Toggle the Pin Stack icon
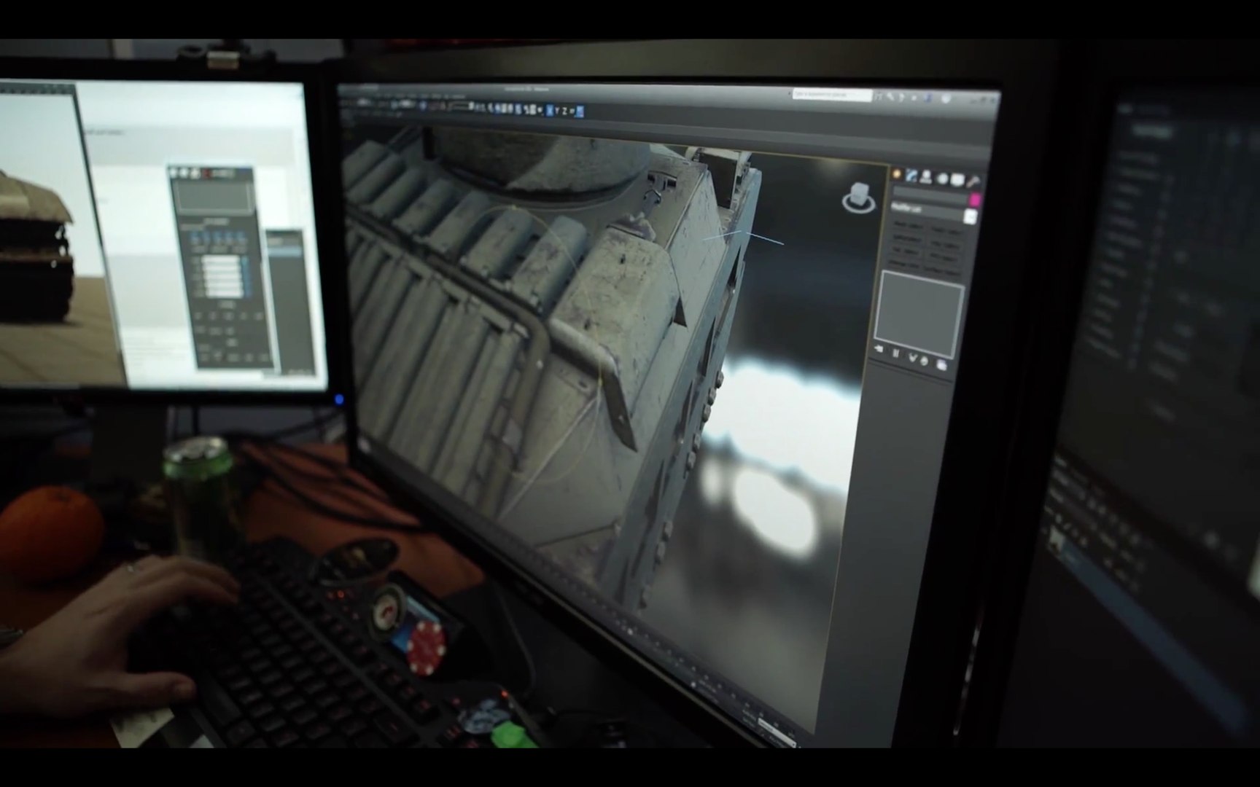 pos(879,349)
